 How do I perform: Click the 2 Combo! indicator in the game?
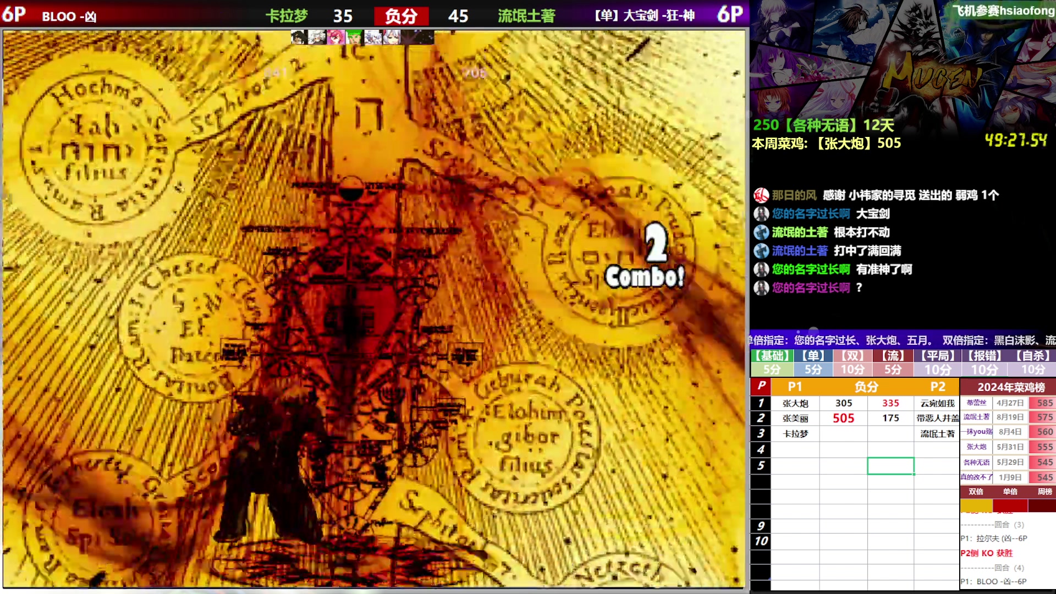646,256
